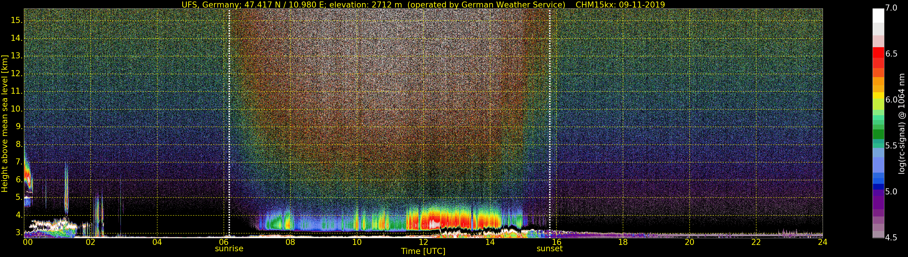Click the 18 hour tick on time axis

623,242
